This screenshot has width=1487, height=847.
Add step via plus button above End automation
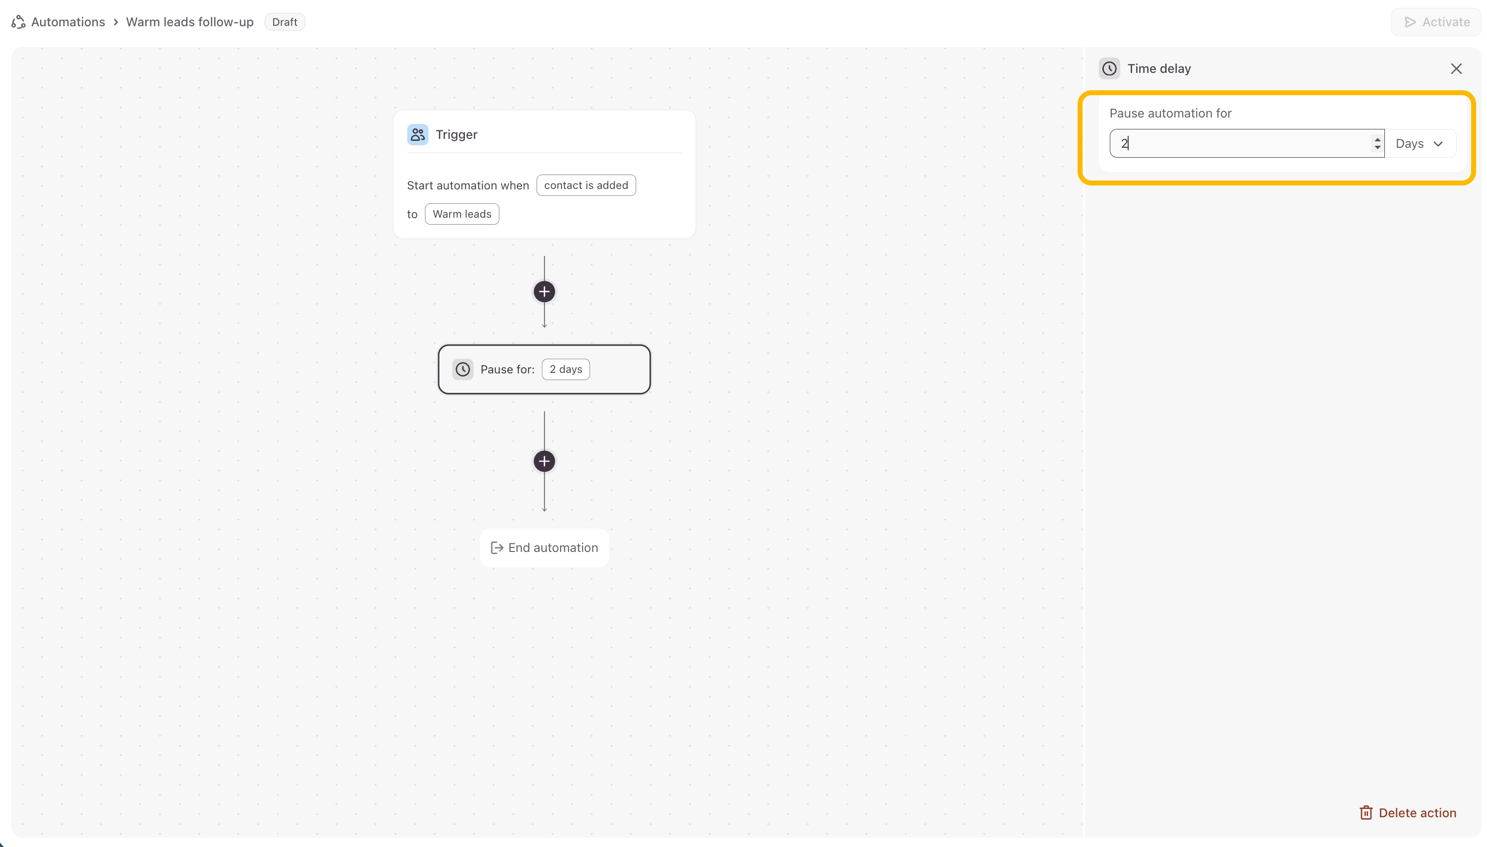[544, 461]
